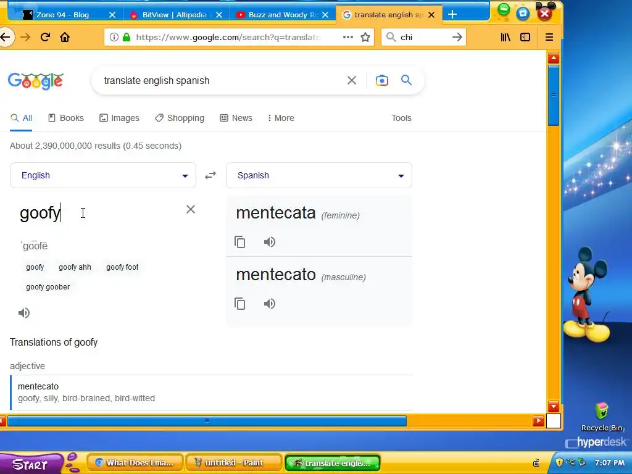Click the vertical scrollbar up arrow
This screenshot has height=474, width=632.
[x=554, y=57]
